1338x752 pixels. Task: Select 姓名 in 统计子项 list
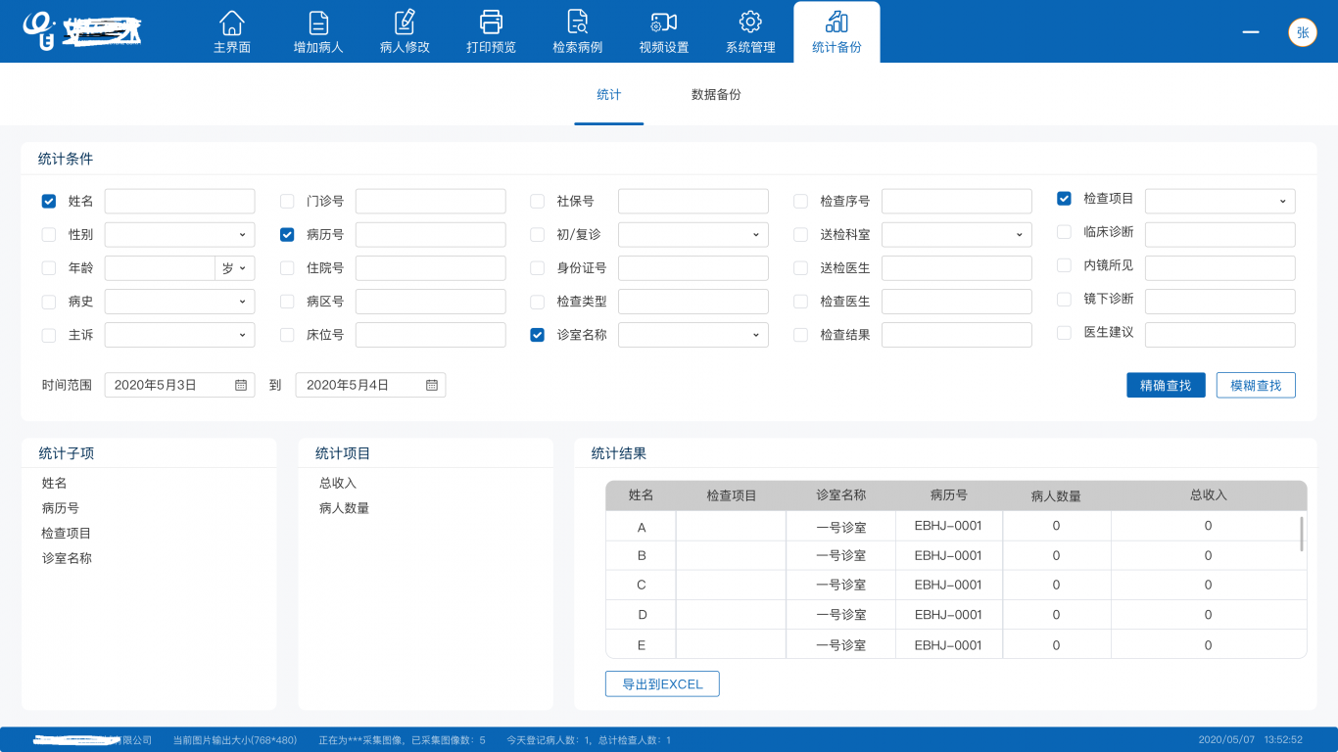click(54, 483)
